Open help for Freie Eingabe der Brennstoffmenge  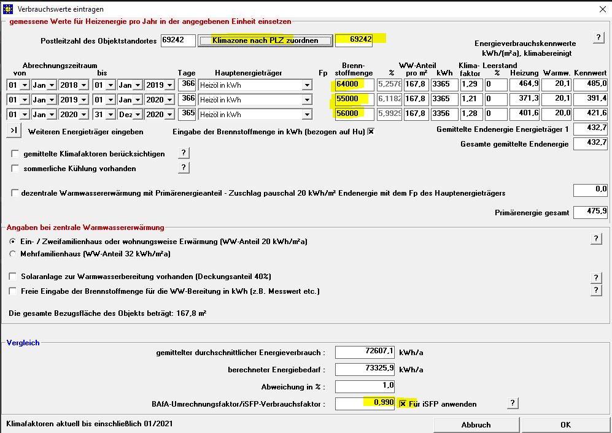coord(596,290)
